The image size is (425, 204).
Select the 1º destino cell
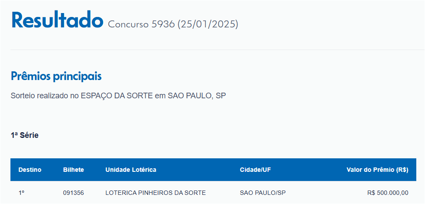tap(21, 193)
